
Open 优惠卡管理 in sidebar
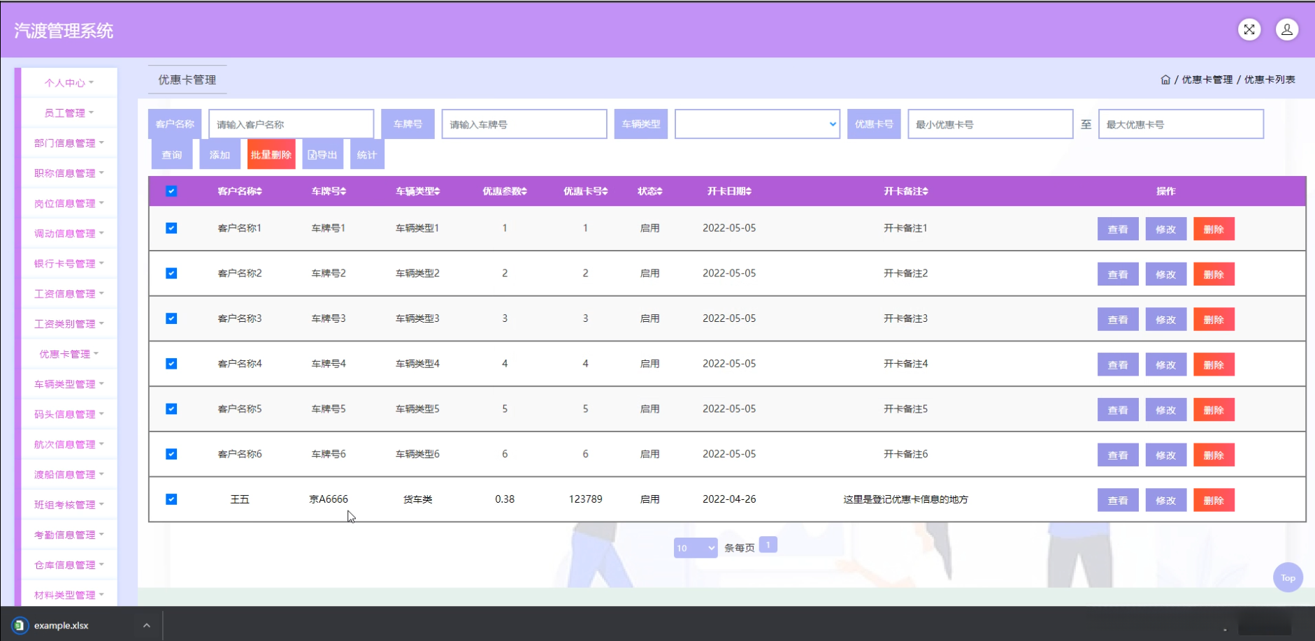pos(69,354)
